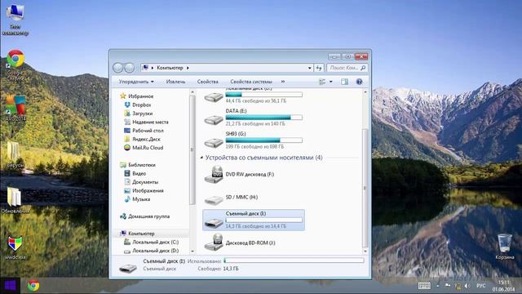Toggle the preview pane button
The image size is (522, 294).
click(x=344, y=82)
